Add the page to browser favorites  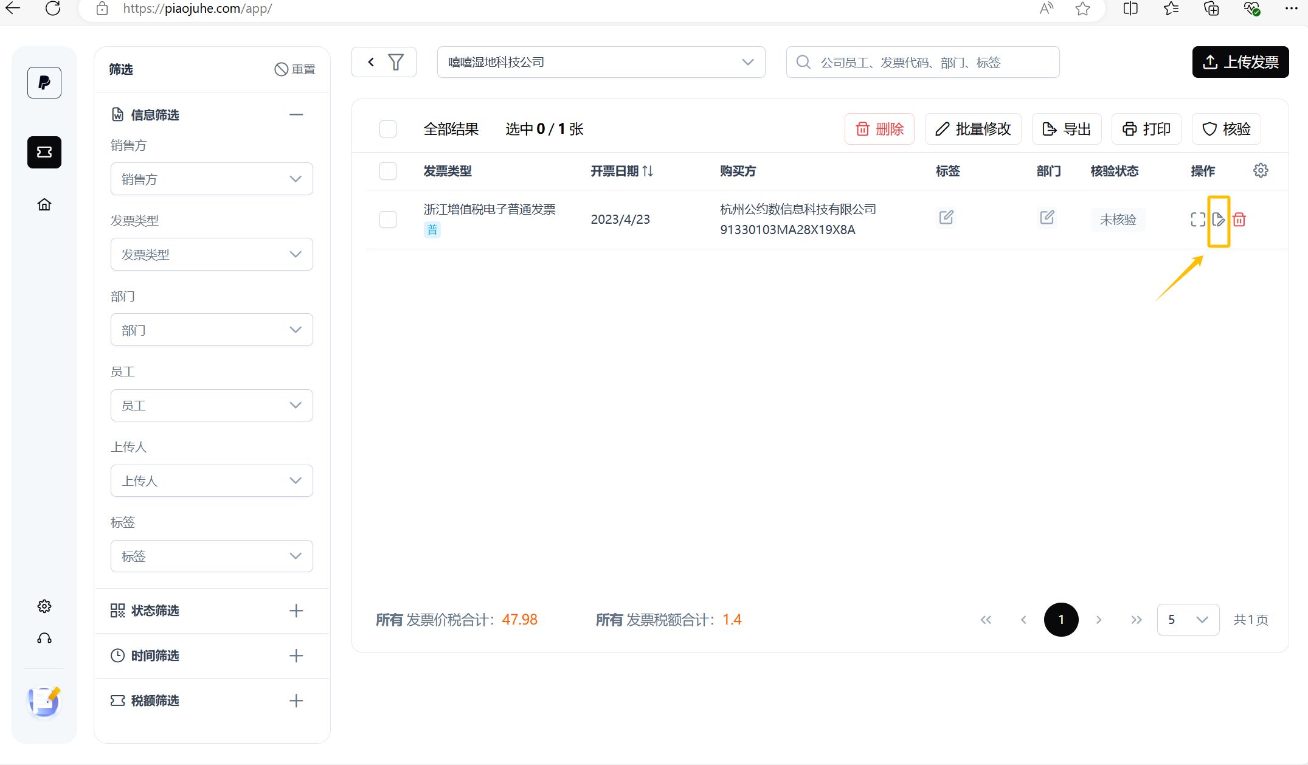pyautogui.click(x=1082, y=9)
